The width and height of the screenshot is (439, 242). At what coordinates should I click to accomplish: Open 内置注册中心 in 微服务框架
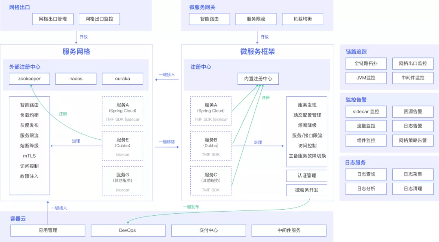point(258,79)
